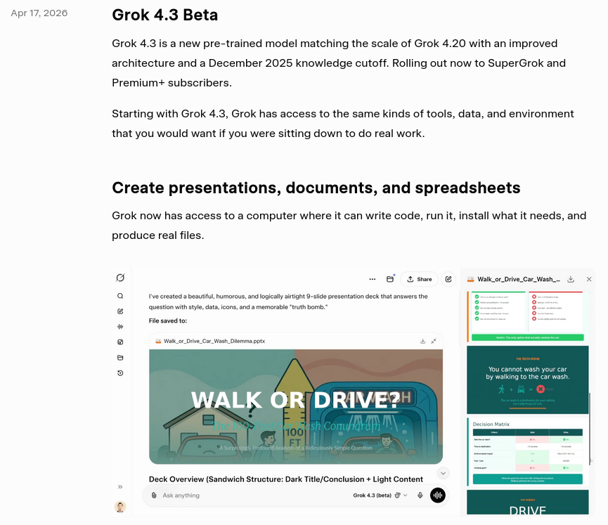The height and width of the screenshot is (525, 608).
Task: Open the three-dot more options menu
Action: click(373, 279)
